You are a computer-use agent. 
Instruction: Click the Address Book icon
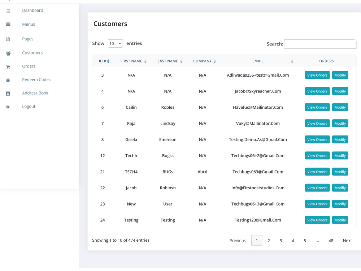point(8,93)
